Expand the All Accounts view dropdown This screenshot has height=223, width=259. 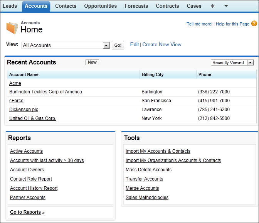pyautogui.click(x=106, y=45)
